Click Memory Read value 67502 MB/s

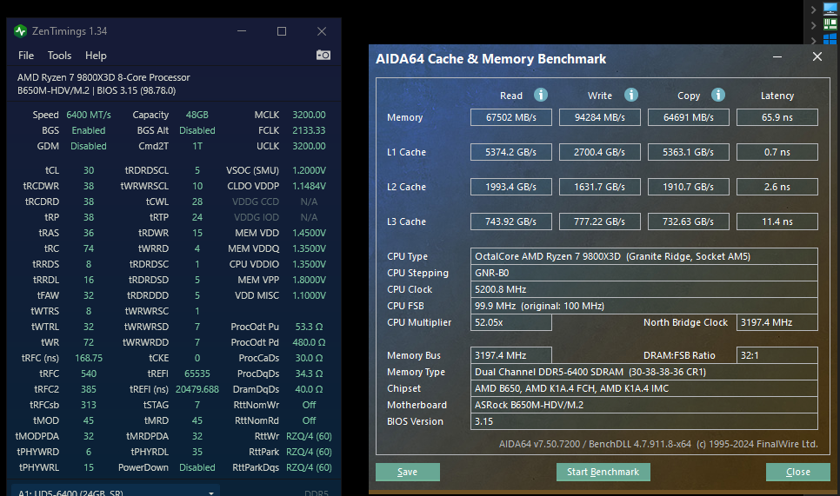point(511,117)
